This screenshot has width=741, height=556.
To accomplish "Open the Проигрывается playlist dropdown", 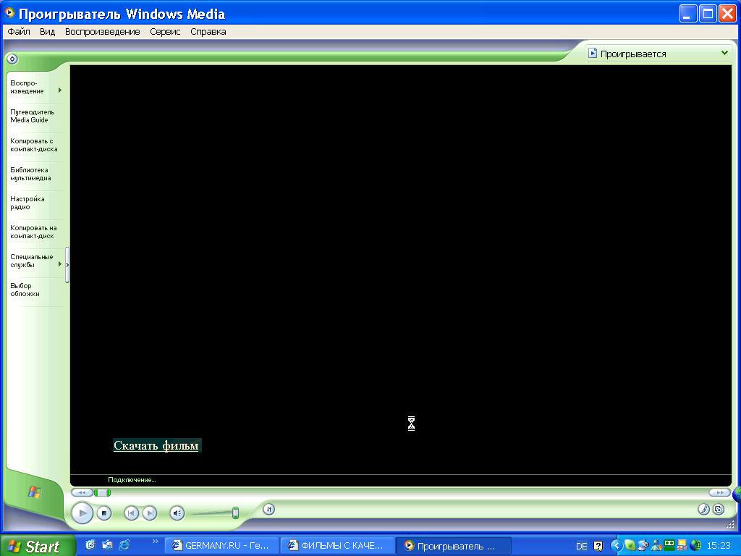I will [724, 53].
